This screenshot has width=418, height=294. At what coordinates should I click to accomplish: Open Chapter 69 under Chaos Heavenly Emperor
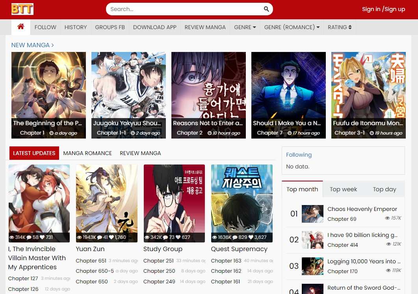[342, 219]
